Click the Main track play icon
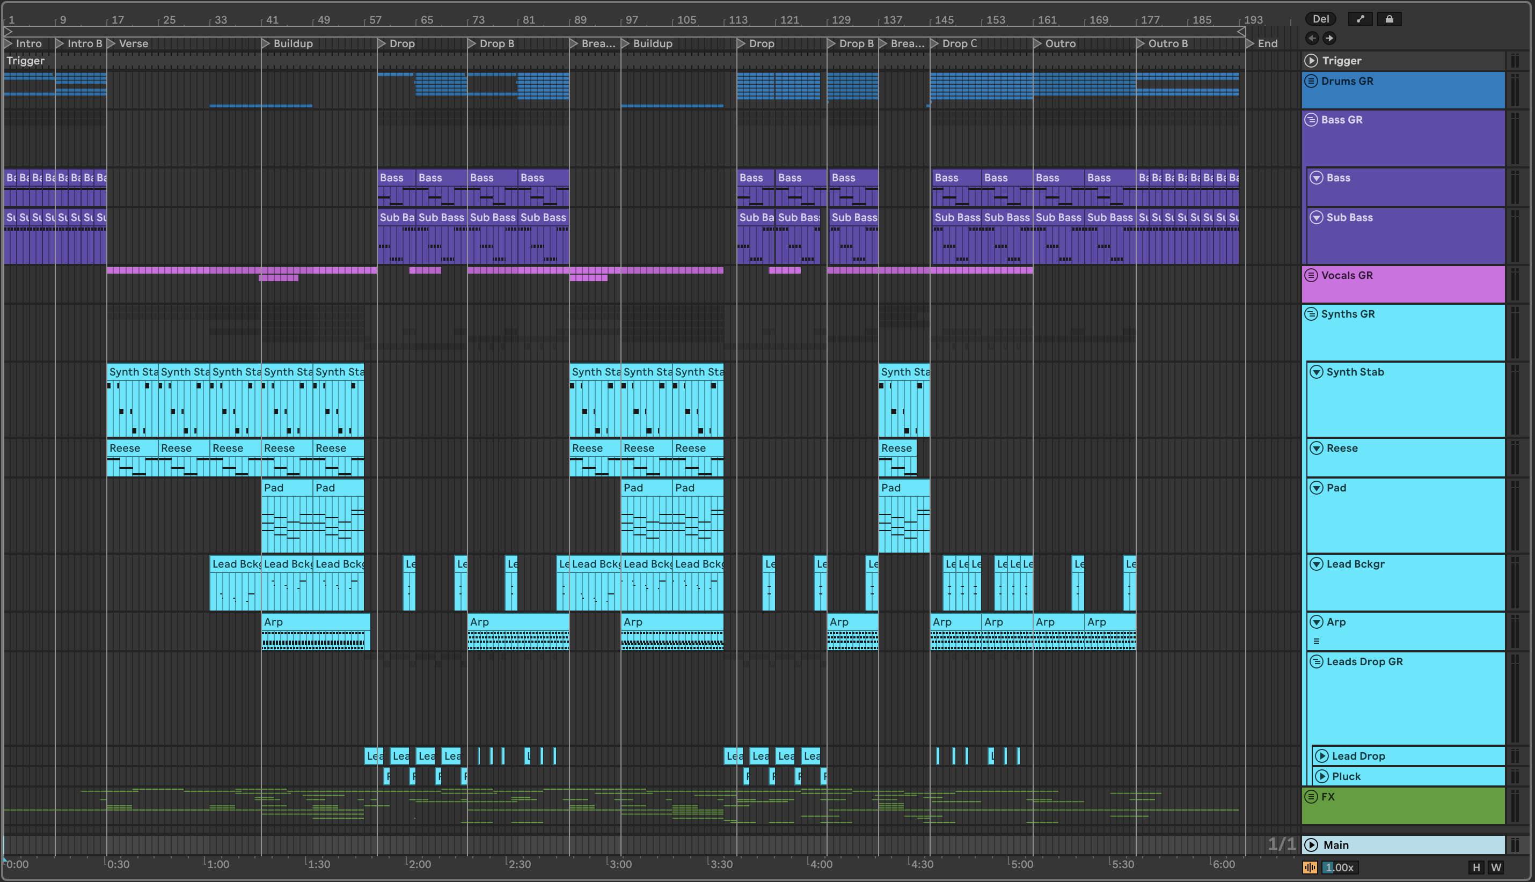 [1311, 844]
